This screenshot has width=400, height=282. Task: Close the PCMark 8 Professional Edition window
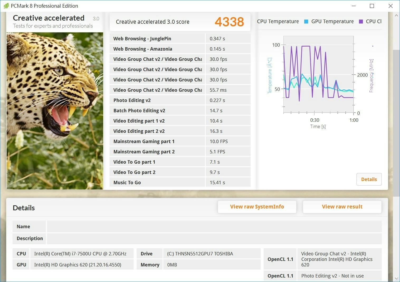point(391,6)
